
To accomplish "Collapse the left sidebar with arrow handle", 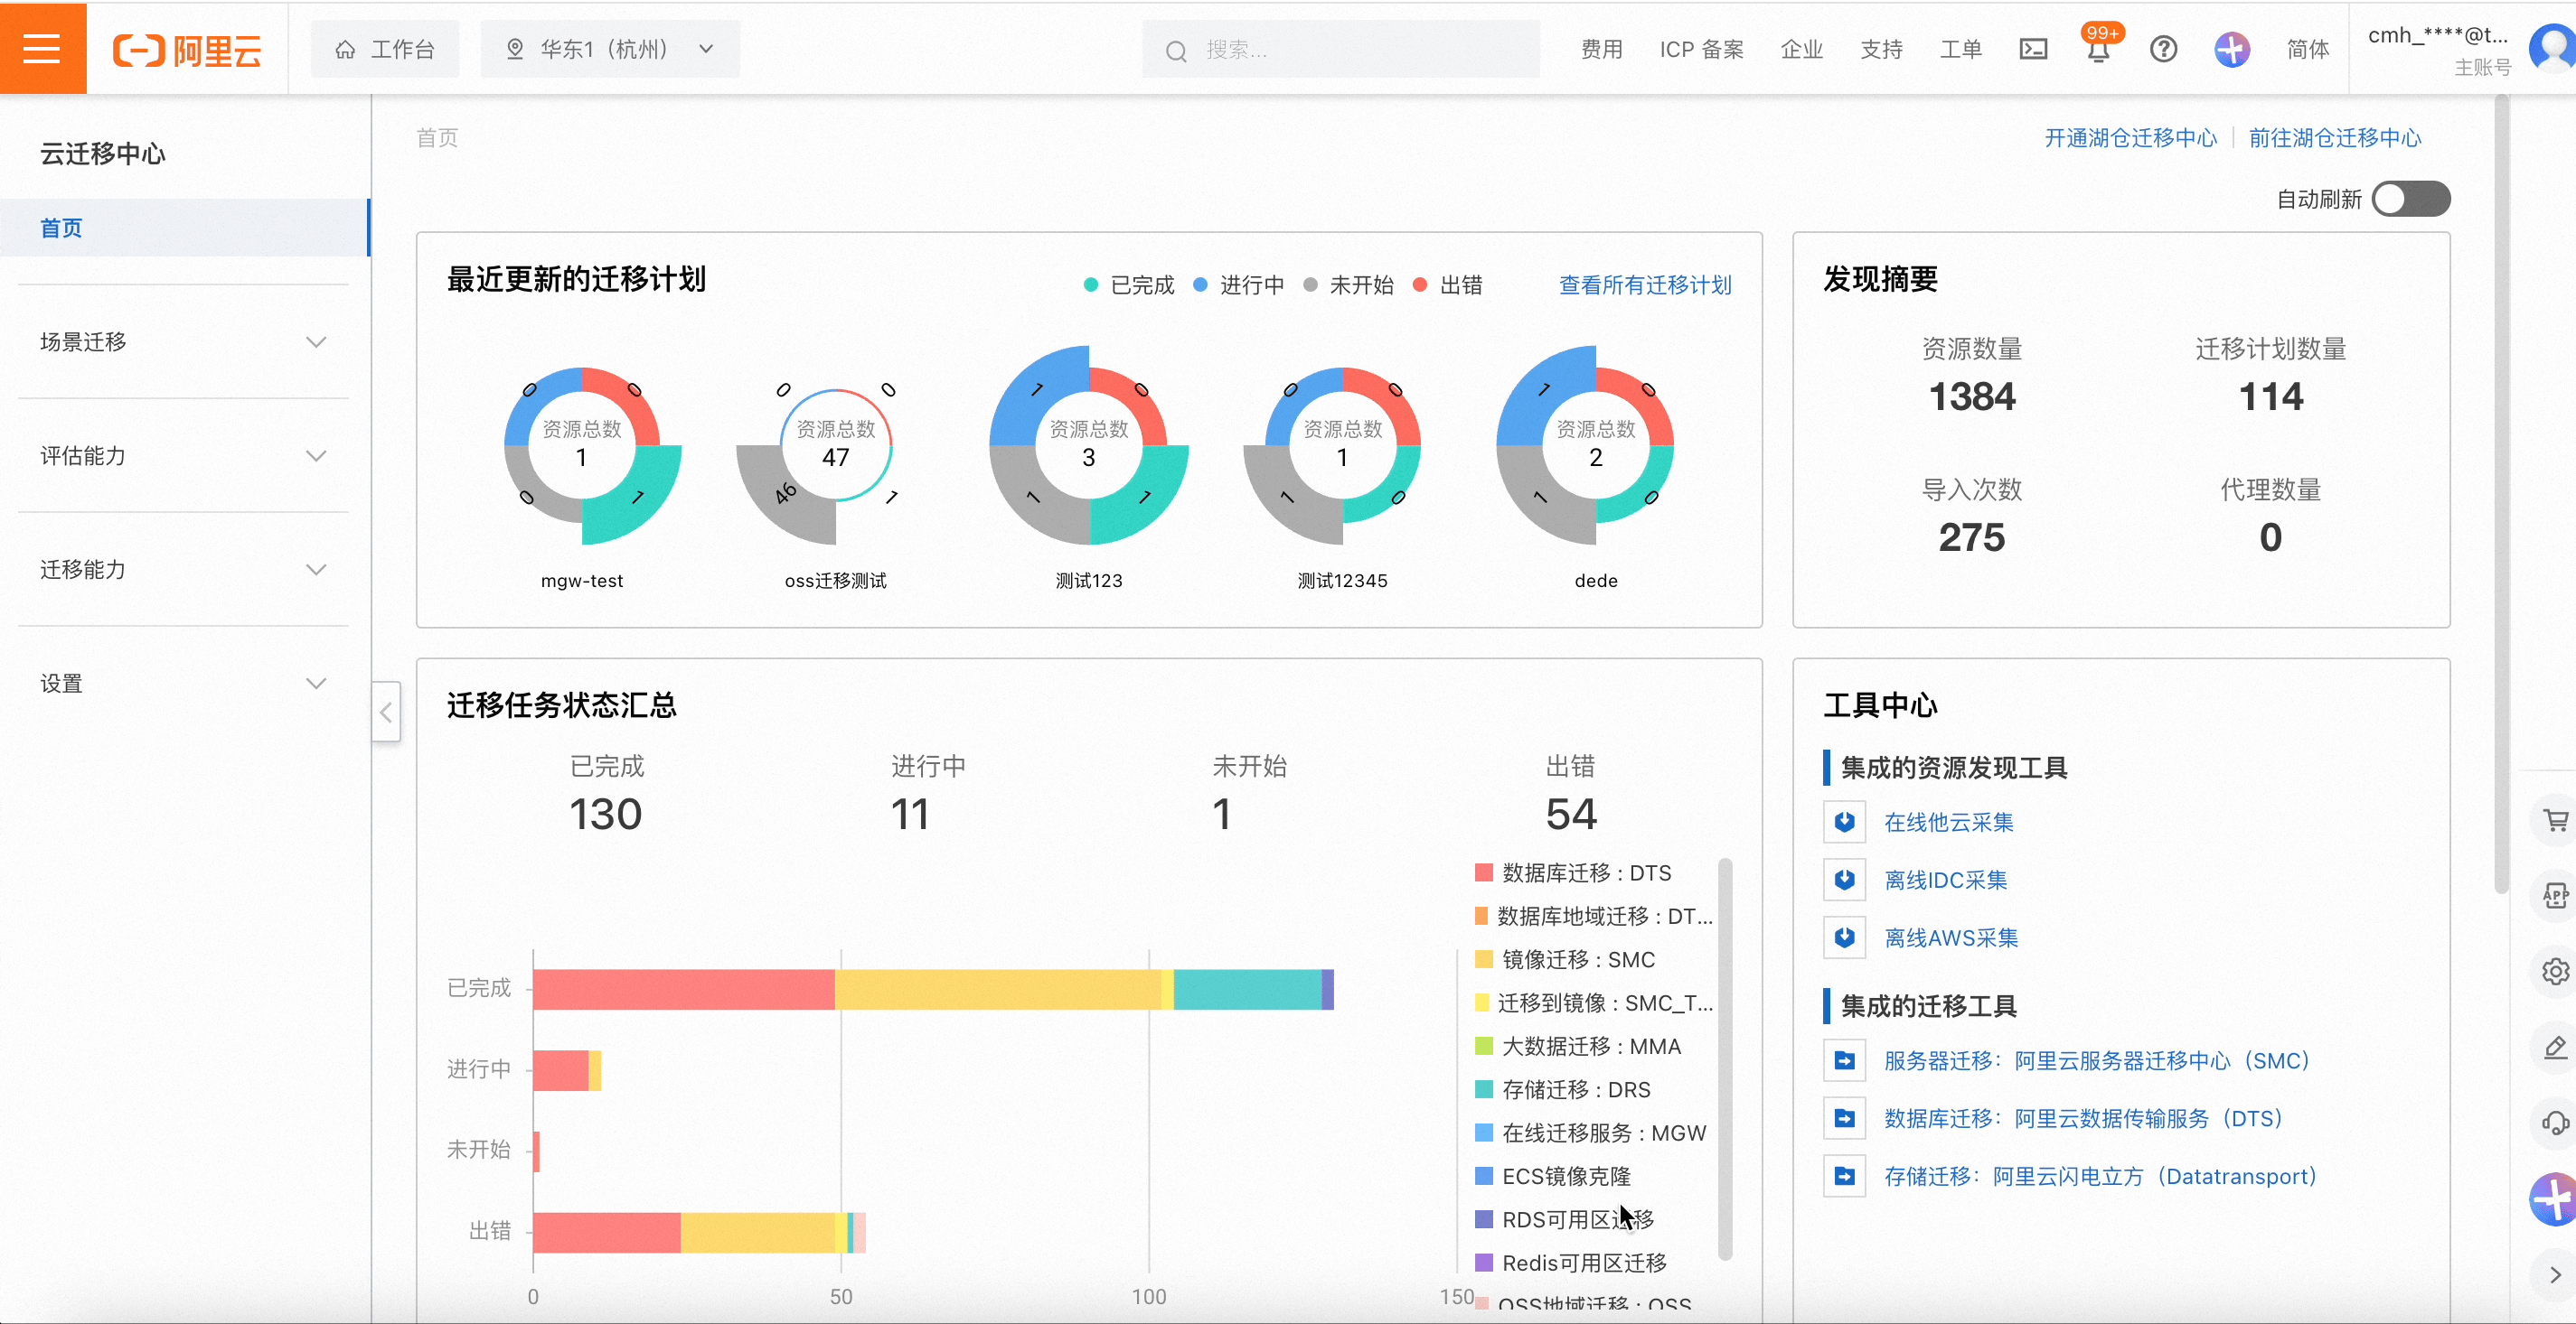I will pos(386,712).
